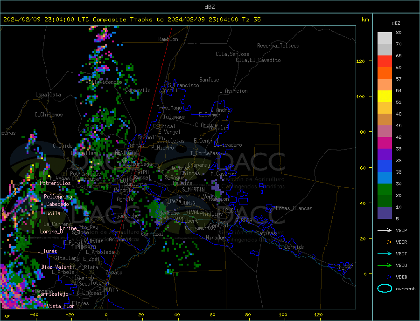The image size is (420, 321).
Task: Click the 'TUPUNGATO' map label
Action: click(x=84, y=247)
